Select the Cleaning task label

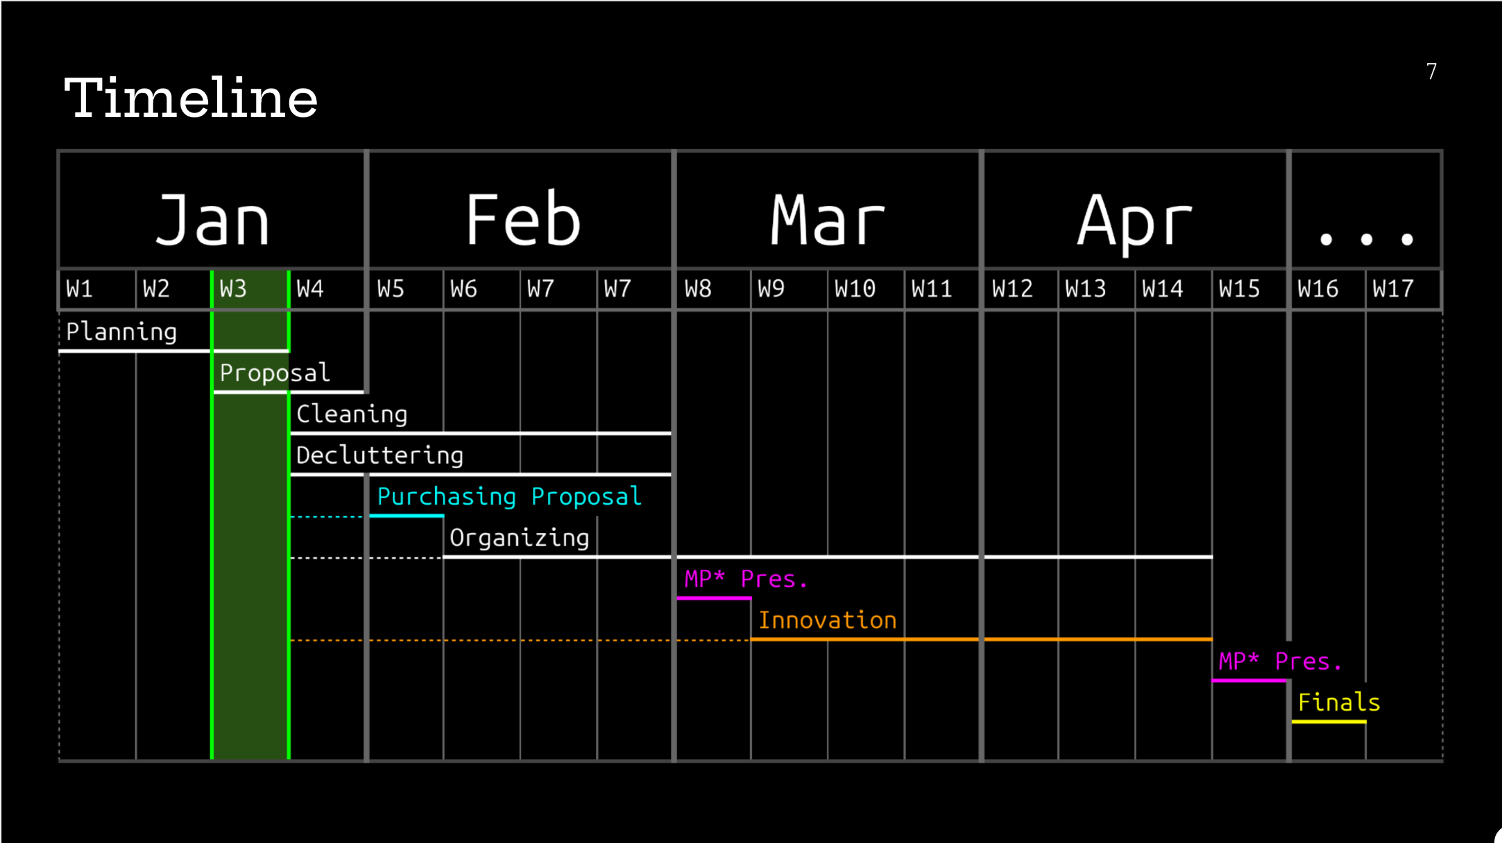pos(352,414)
